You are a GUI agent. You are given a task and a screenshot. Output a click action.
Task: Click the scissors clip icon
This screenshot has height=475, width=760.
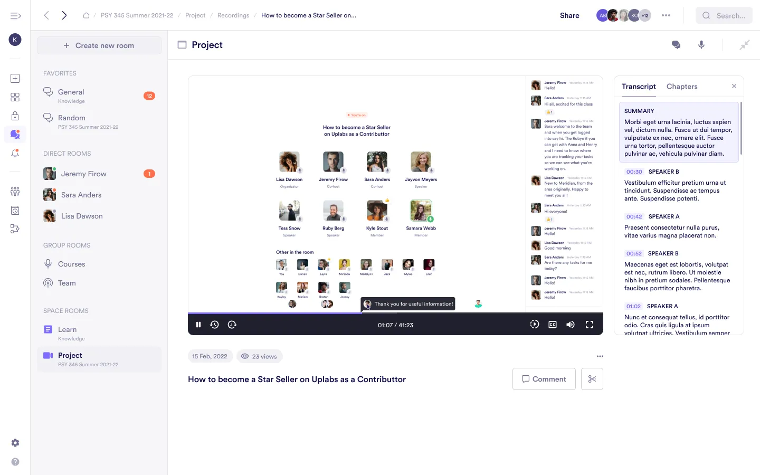click(x=592, y=379)
